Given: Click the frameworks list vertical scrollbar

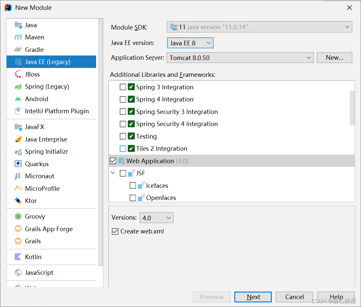Looking at the screenshot, I should (352, 108).
